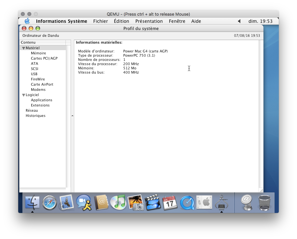Zoom the Profil du système window
Image resolution: width=297 pixels, height=239 pixels.
click(38, 28)
